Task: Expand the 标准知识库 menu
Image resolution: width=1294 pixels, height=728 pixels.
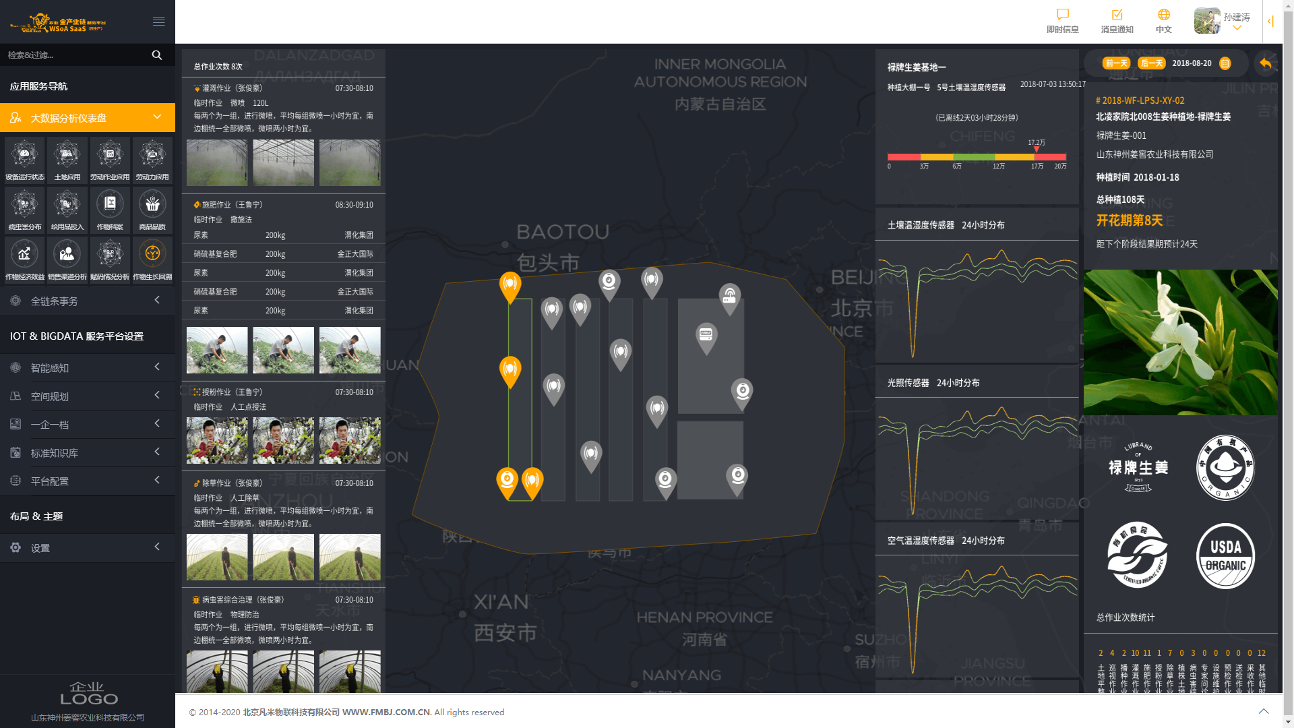Action: (x=88, y=452)
